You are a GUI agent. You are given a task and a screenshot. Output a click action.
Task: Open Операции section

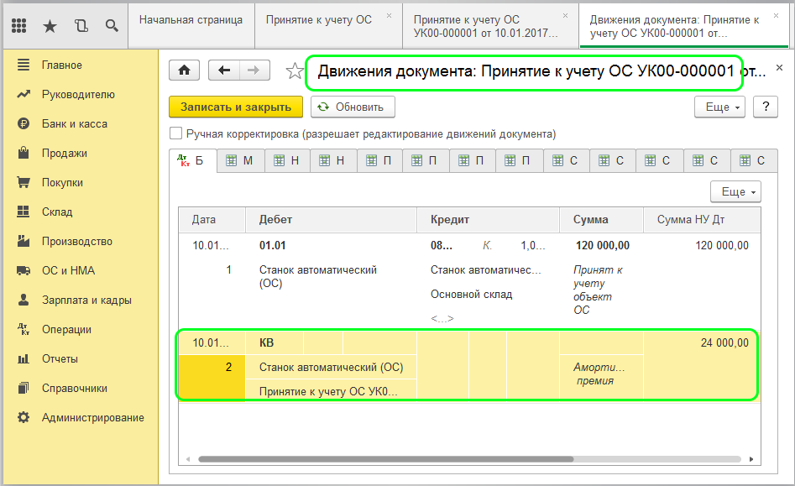pos(66,329)
